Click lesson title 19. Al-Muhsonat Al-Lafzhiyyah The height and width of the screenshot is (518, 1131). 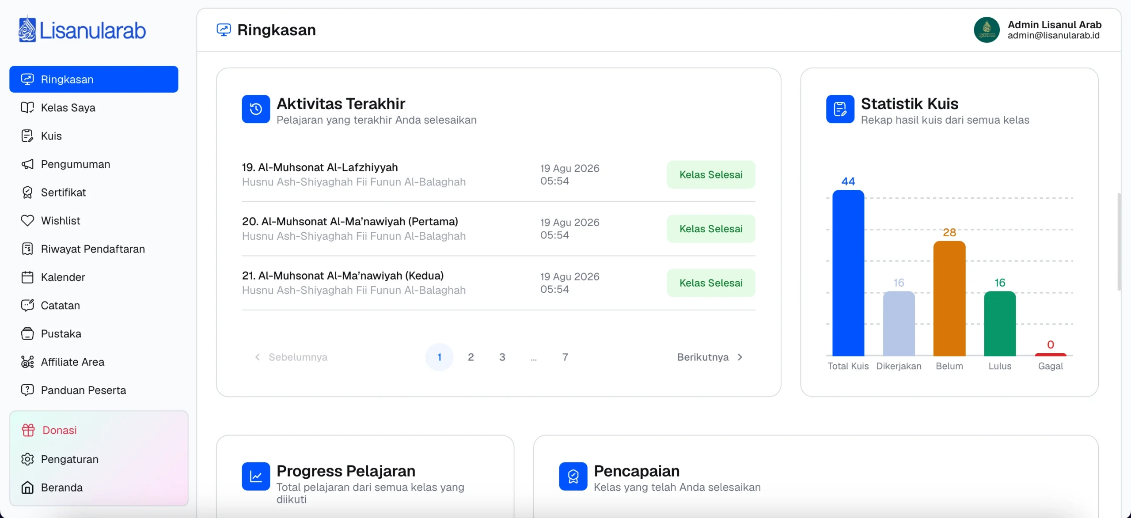320,167
